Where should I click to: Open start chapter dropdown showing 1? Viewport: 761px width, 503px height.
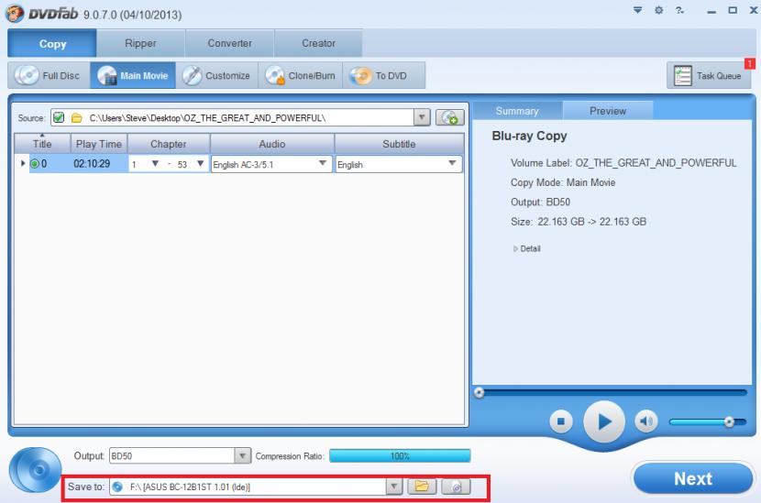(155, 164)
